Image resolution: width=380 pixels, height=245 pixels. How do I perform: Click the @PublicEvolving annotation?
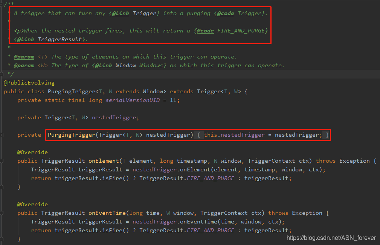(x=29, y=83)
